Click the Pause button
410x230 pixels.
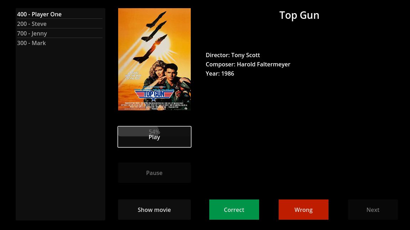154,172
